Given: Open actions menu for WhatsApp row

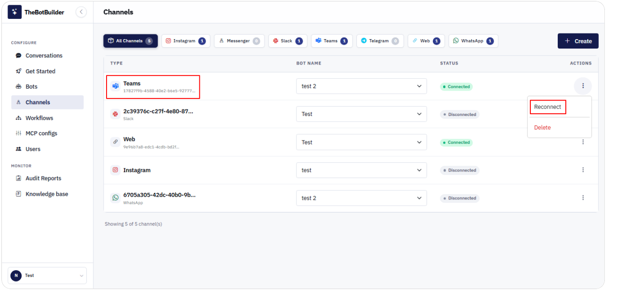Looking at the screenshot, I should [583, 198].
